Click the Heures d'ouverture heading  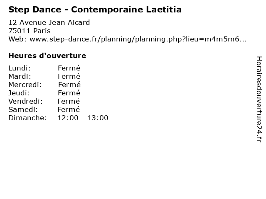click(47, 56)
